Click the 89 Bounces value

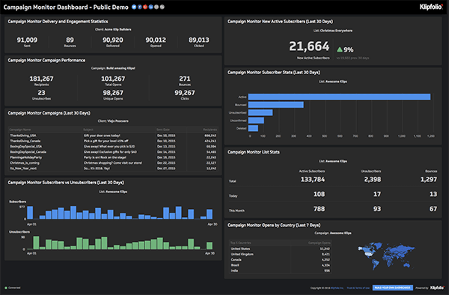click(x=70, y=40)
